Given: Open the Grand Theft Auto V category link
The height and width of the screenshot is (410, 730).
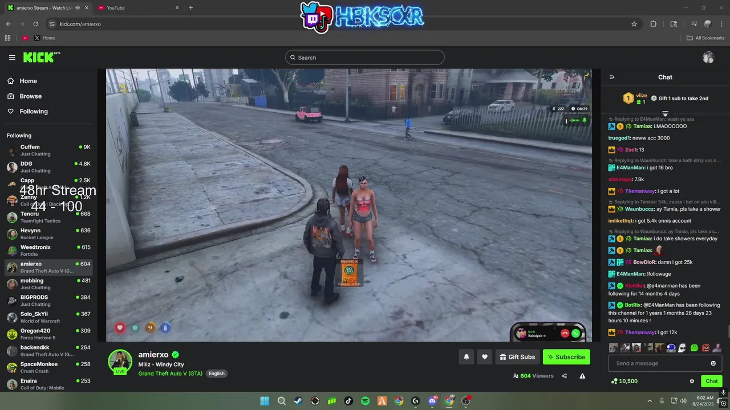Looking at the screenshot, I should tap(170, 374).
